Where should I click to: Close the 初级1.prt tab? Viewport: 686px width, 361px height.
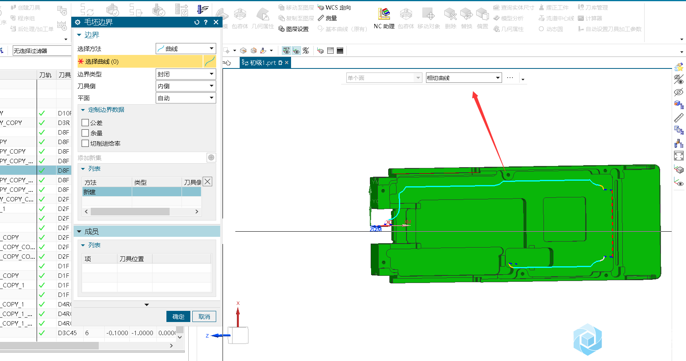point(287,62)
